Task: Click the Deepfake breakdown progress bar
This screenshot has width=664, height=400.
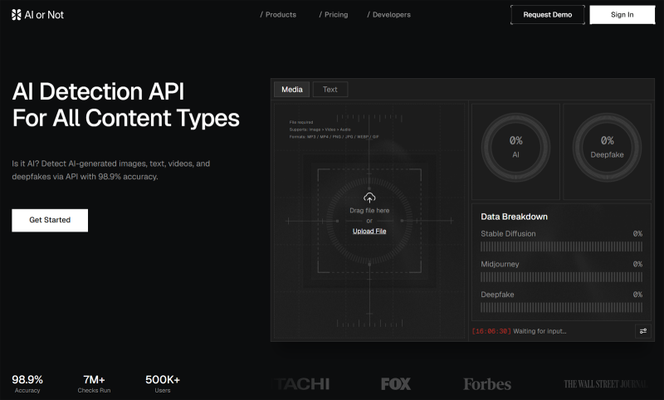Action: pos(562,307)
